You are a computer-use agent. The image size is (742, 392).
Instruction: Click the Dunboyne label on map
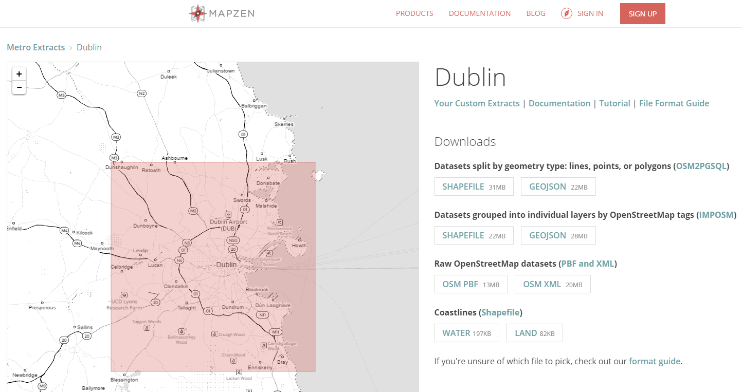146,226
